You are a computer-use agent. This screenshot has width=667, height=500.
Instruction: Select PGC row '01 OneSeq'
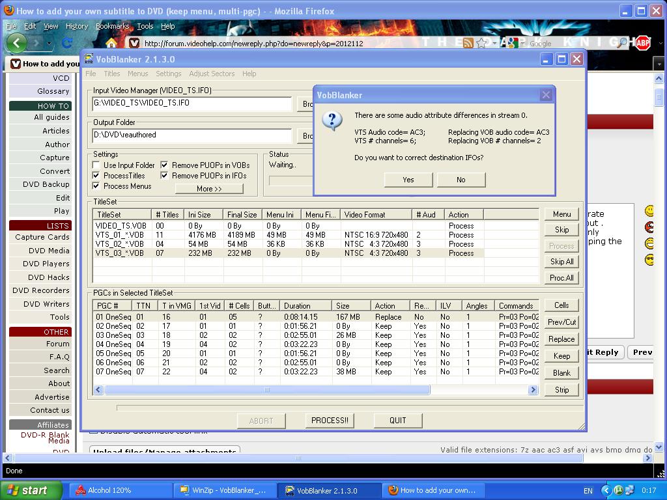click(316, 317)
